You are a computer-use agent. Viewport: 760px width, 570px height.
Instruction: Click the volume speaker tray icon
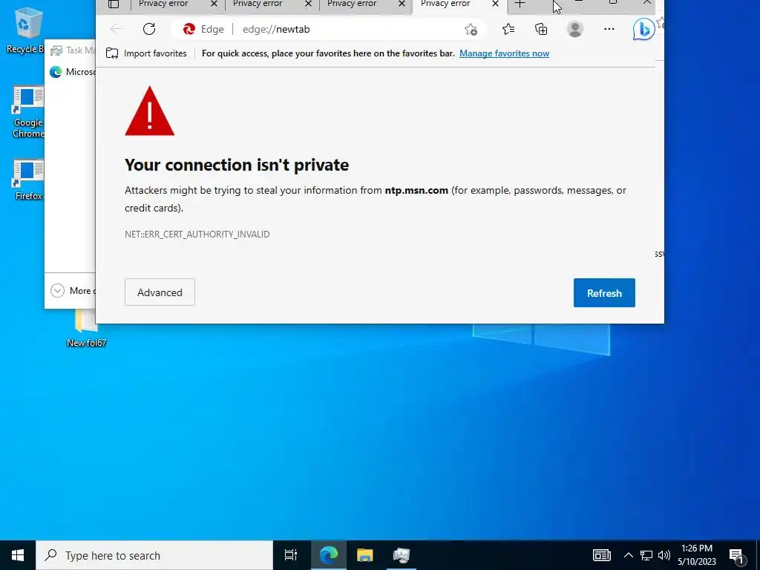(x=664, y=555)
